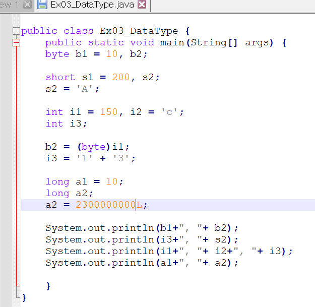Click the 'static' keyword in main declaration
The image size is (315, 307).
coord(106,43)
